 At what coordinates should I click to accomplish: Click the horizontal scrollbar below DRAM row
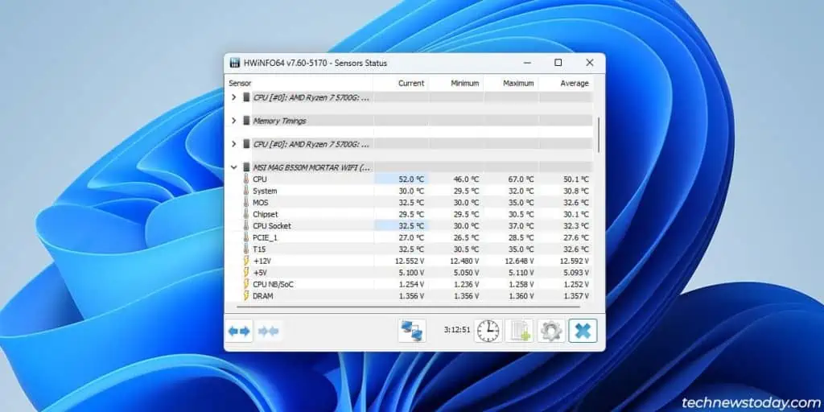[x=408, y=307]
